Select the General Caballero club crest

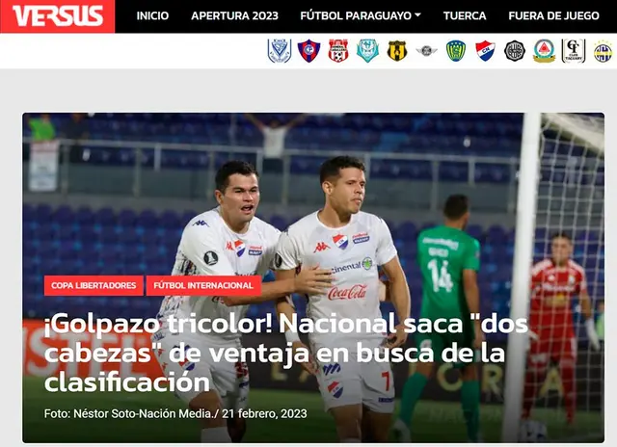point(338,51)
